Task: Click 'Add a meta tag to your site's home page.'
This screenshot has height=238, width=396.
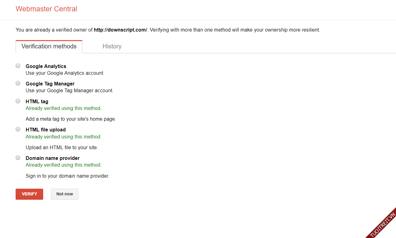Action: coord(71,119)
